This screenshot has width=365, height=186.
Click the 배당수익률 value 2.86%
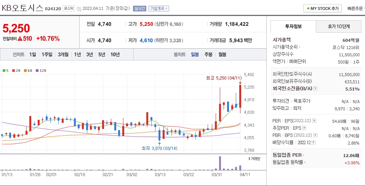[x=354, y=143]
